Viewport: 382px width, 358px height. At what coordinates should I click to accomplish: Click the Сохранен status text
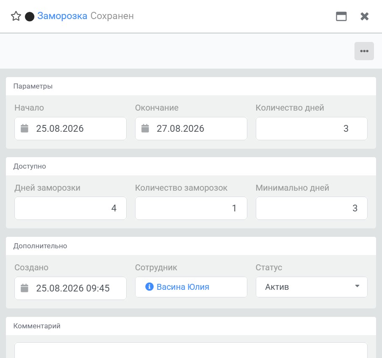click(112, 16)
